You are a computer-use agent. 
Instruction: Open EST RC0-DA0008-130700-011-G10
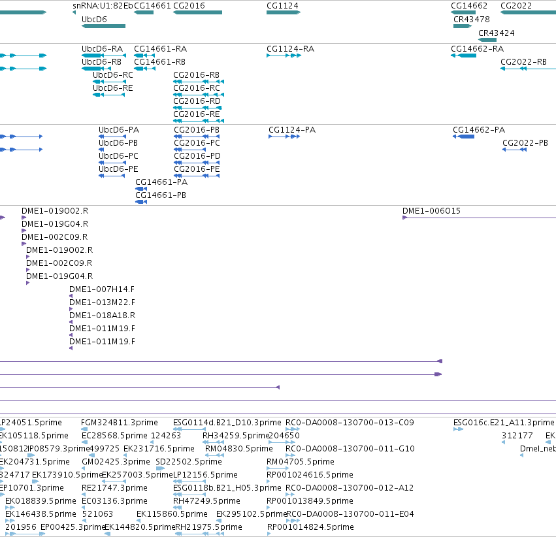(x=350, y=449)
